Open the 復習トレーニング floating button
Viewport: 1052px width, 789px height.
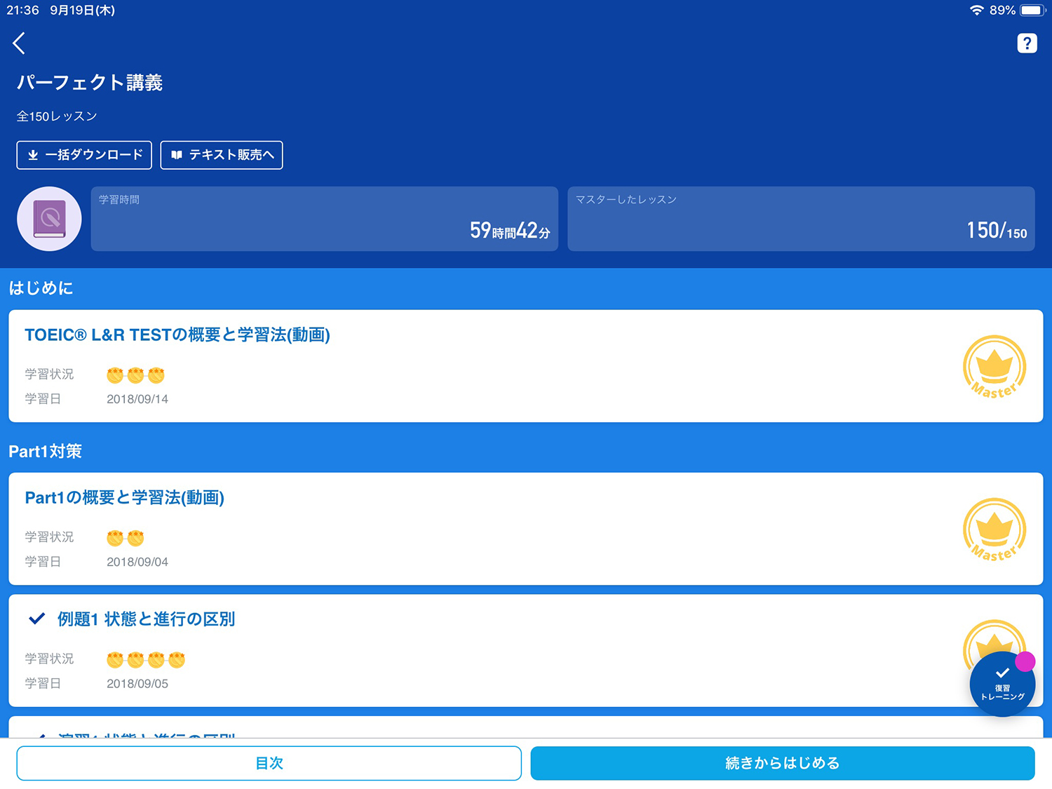coord(1002,685)
